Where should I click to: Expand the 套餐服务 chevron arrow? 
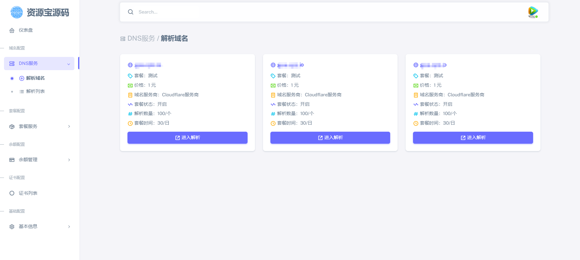pos(69,126)
